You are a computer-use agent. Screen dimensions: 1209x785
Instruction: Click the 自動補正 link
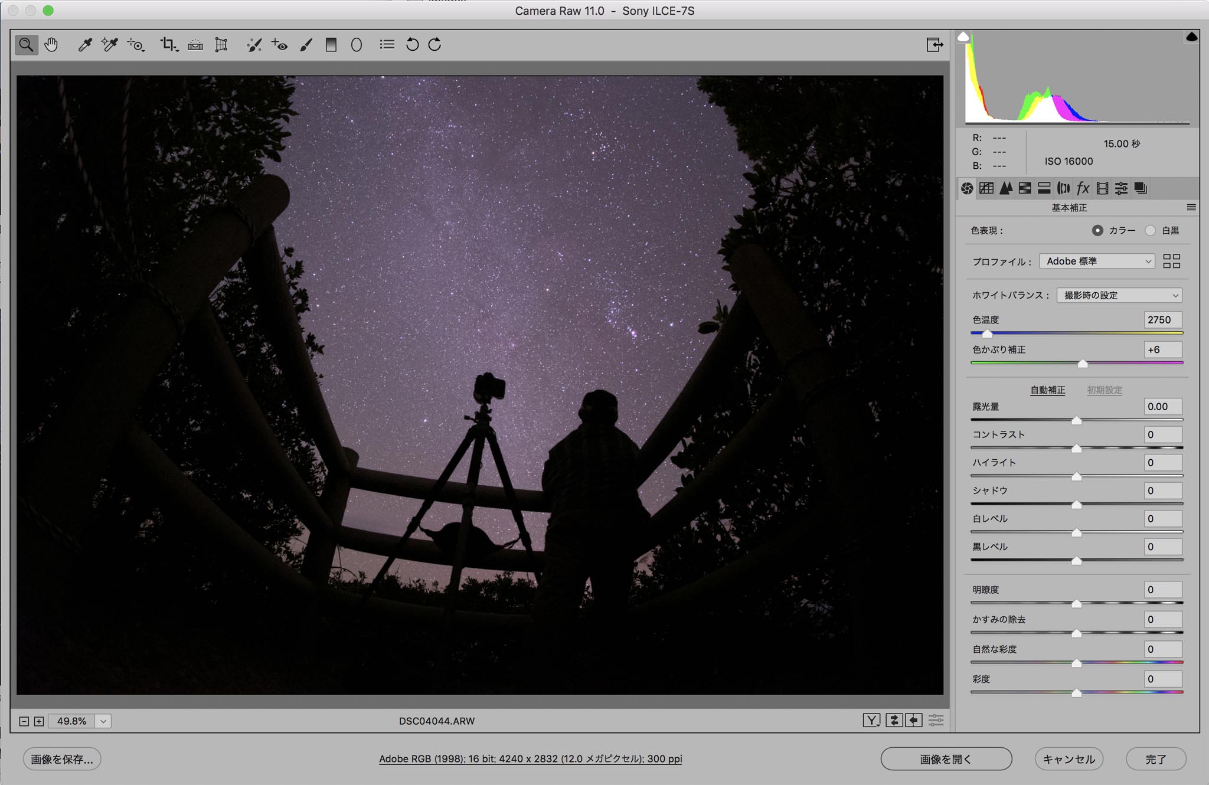click(x=1048, y=390)
